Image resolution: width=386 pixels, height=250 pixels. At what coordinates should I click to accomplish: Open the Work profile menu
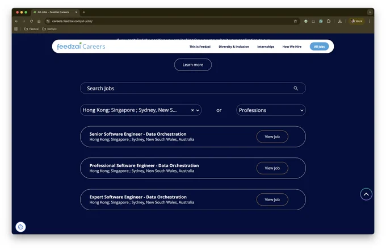pos(356,21)
